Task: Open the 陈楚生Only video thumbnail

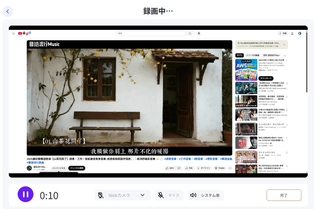Action: [246, 88]
